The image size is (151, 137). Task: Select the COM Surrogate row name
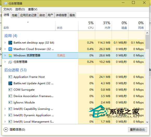(x=24, y=90)
